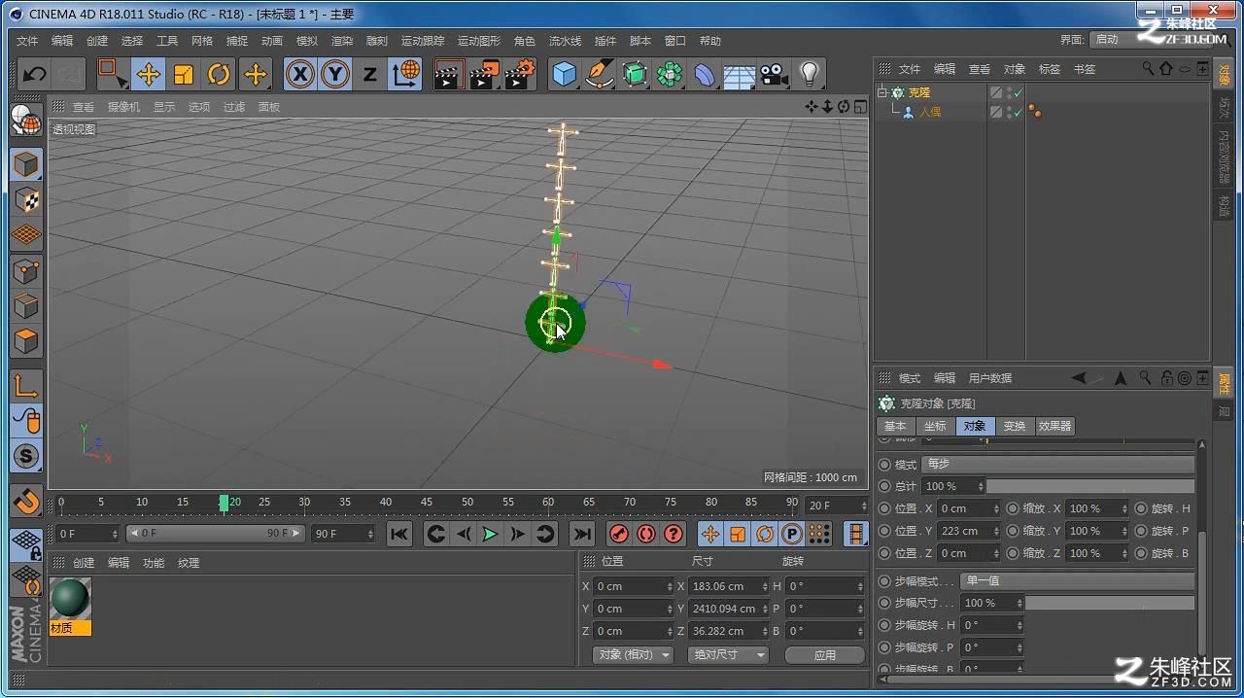
Task: Click the 步幅尺寸 slider bar
Action: tap(1110, 603)
